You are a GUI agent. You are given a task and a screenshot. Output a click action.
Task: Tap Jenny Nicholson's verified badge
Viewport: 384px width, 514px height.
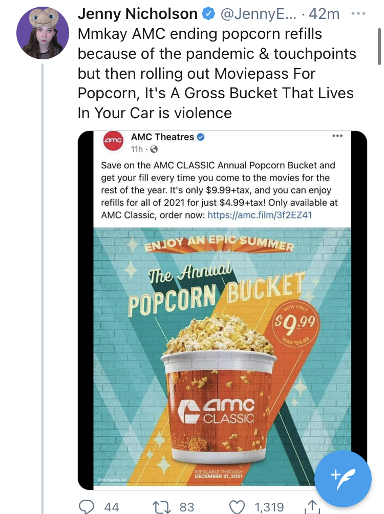(x=207, y=15)
